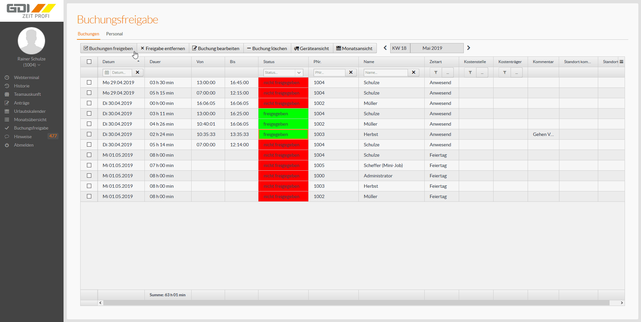The height and width of the screenshot is (322, 641).
Task: Open the Status filter dropdown
Action: click(x=299, y=72)
